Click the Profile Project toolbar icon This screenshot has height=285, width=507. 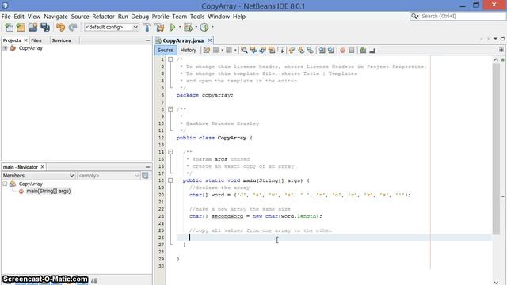click(204, 28)
